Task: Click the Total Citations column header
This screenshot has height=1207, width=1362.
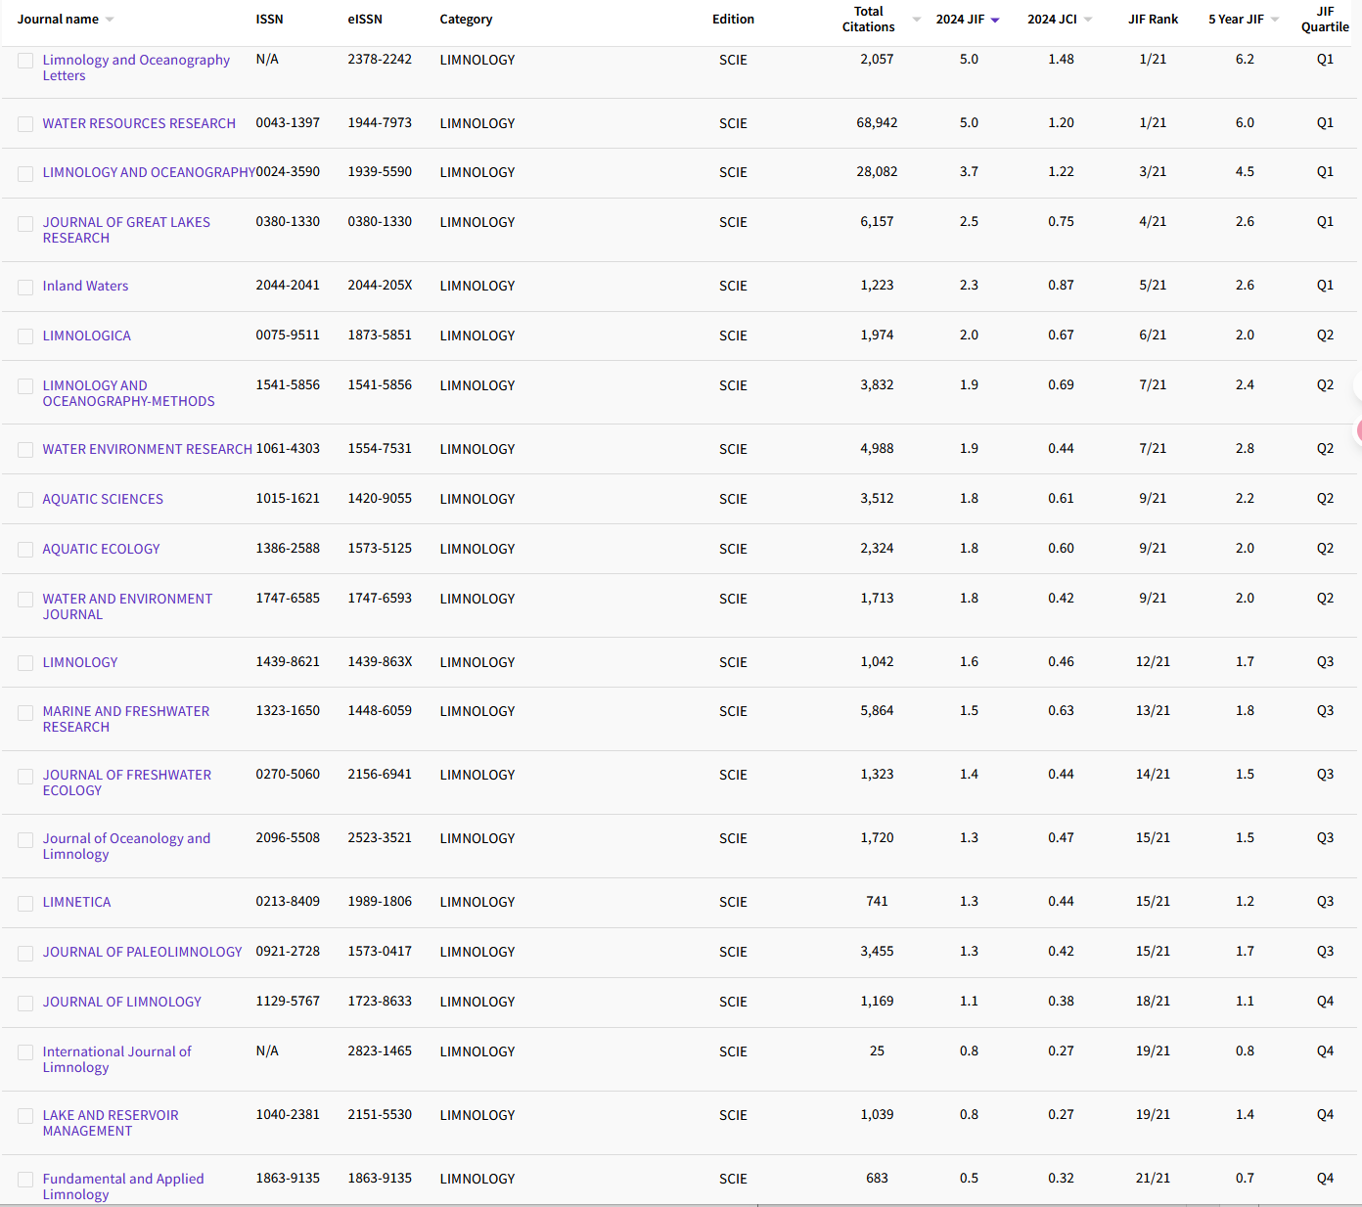Action: (868, 20)
